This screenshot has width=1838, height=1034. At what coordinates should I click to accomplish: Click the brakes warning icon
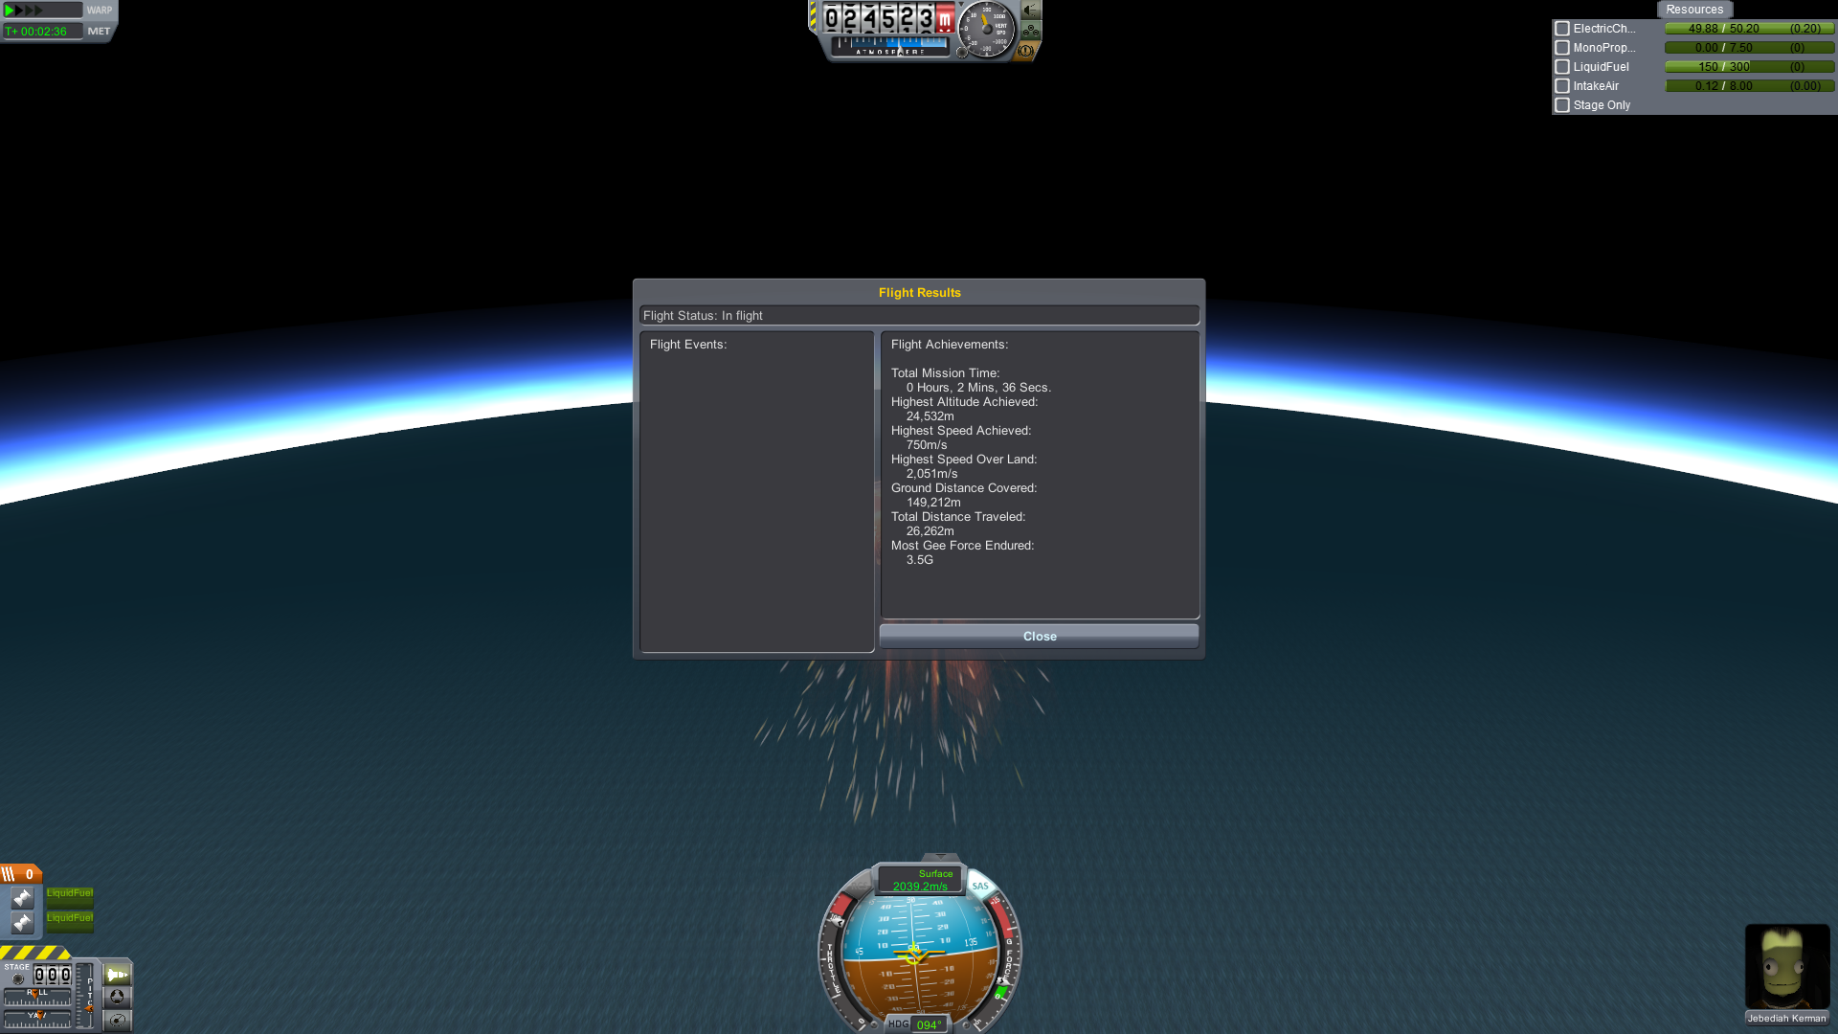[x=1025, y=51]
